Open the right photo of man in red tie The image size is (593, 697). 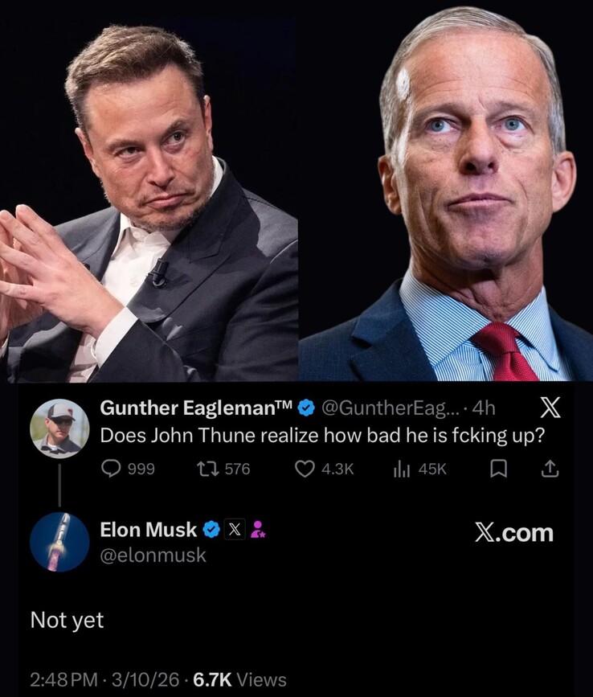pos(446,191)
